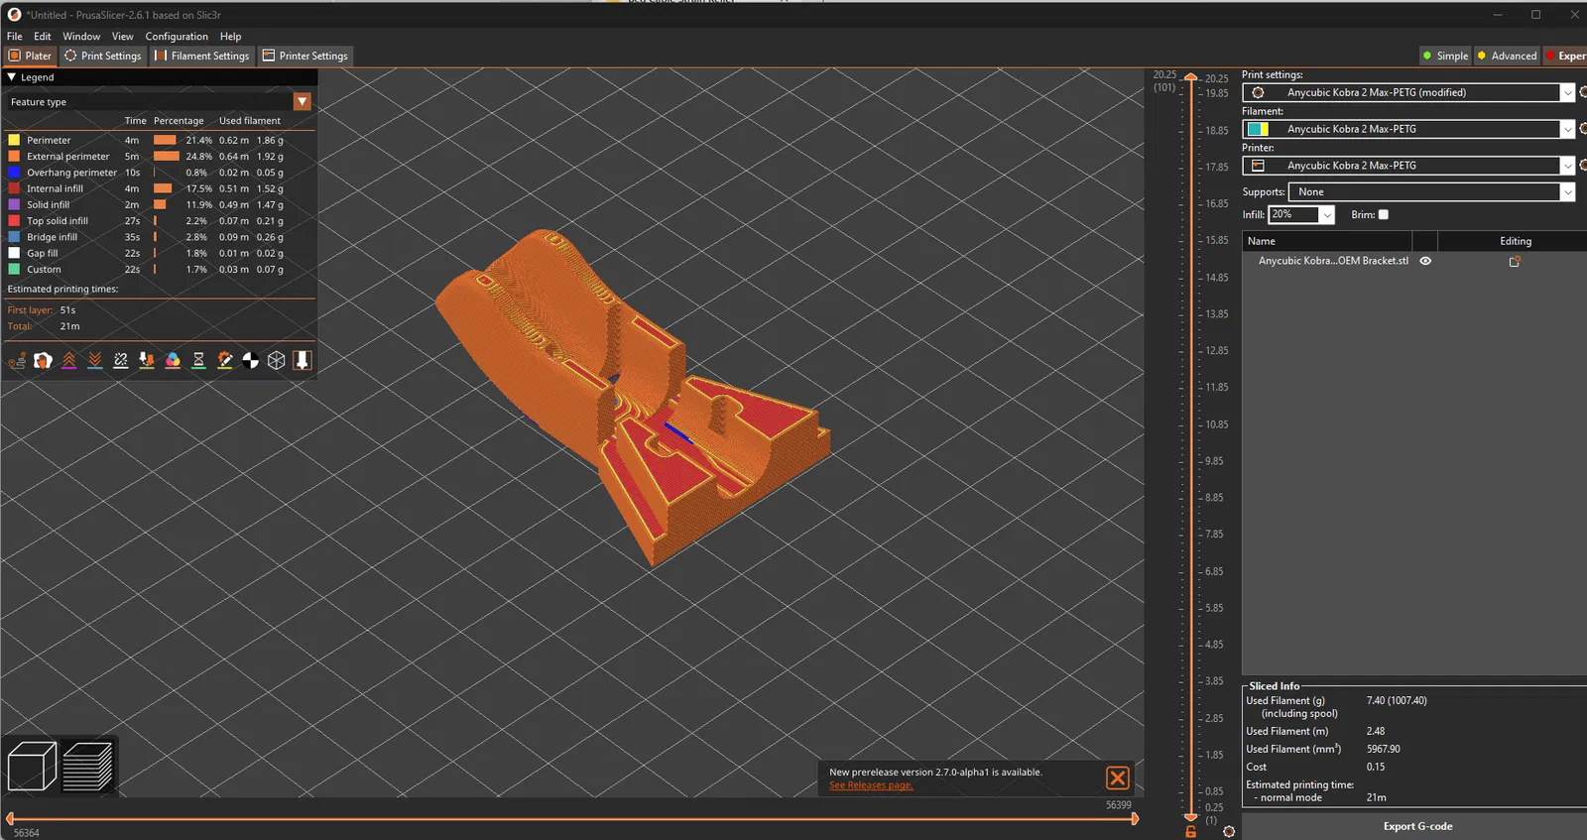Click the PrusaSlicer app icon in title bar
This screenshot has height=840, width=1587.
click(x=14, y=15)
